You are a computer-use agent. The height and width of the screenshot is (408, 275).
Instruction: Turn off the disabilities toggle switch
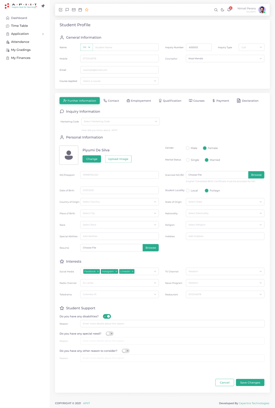(x=107, y=316)
